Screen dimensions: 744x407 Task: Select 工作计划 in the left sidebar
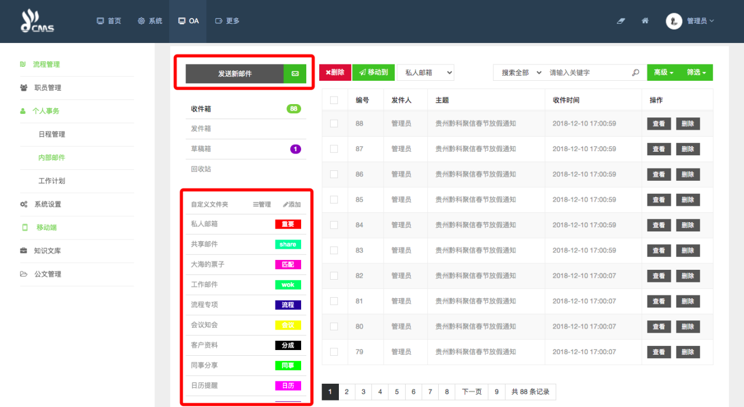click(x=52, y=181)
